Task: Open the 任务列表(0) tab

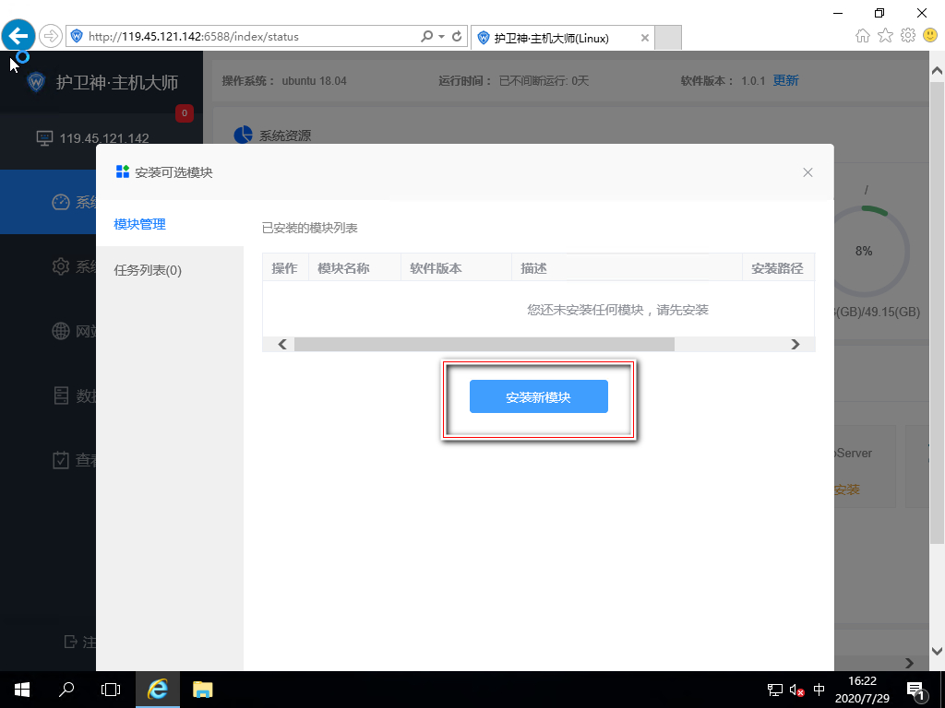Action: click(x=148, y=270)
